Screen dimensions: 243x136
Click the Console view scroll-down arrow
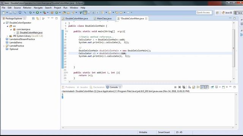236,124
